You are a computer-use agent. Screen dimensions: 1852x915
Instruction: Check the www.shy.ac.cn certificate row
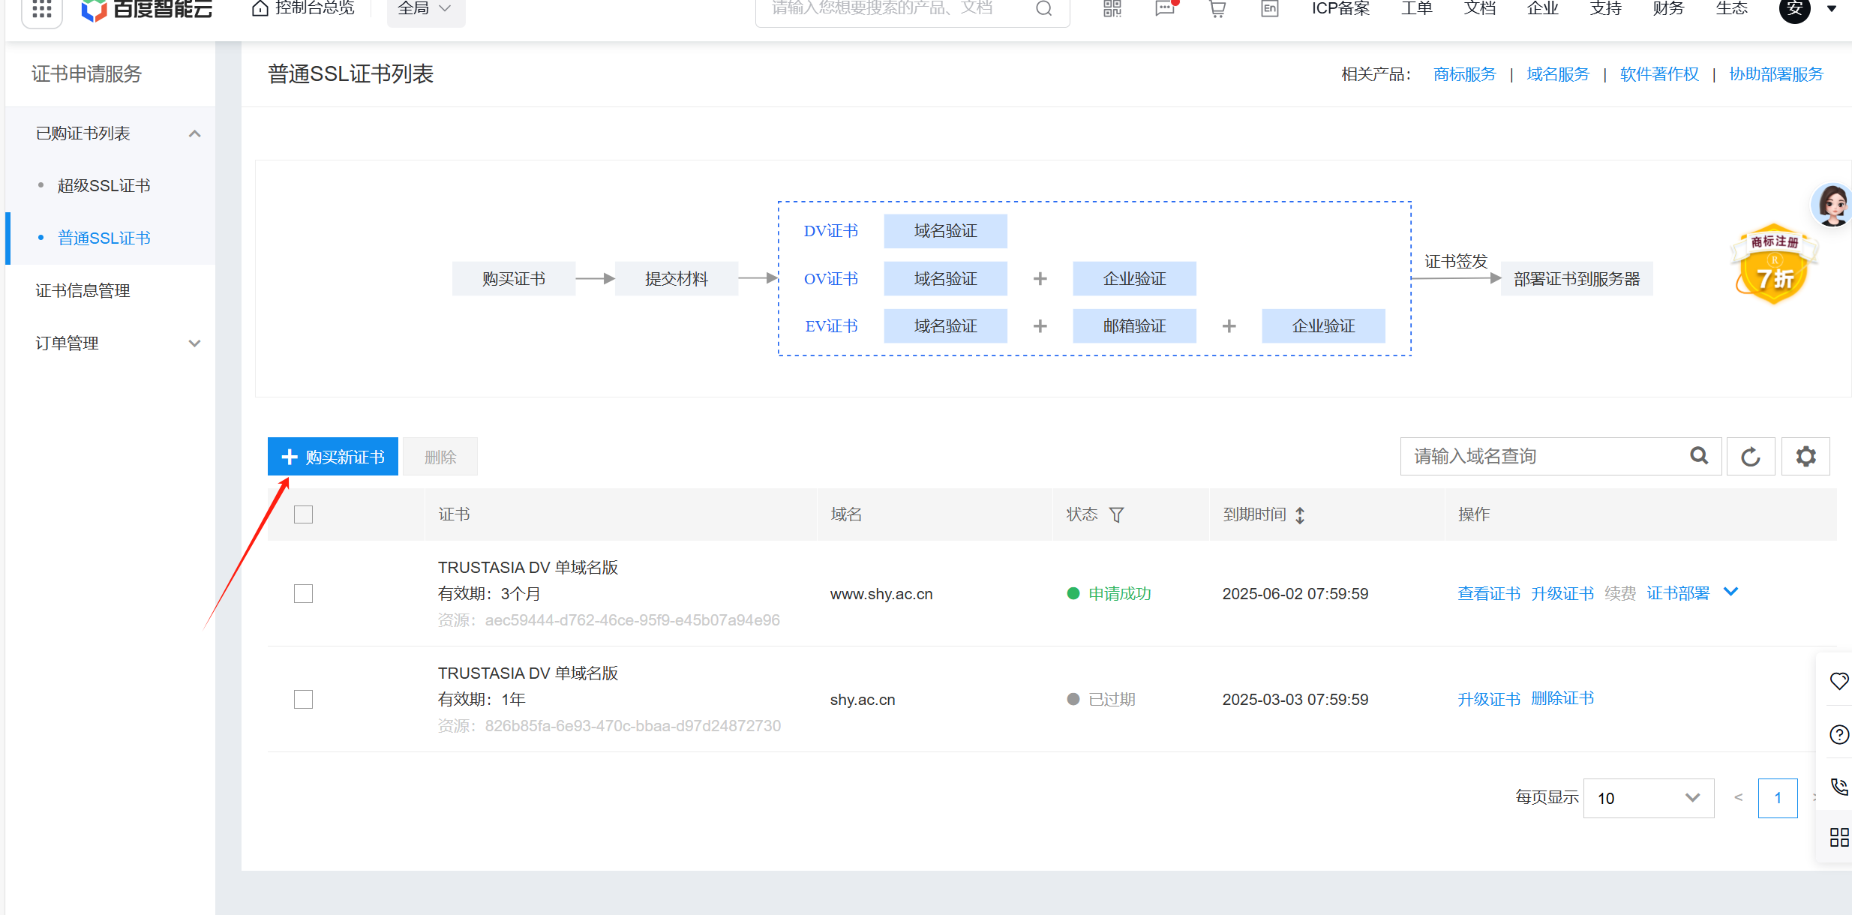pos(303,594)
